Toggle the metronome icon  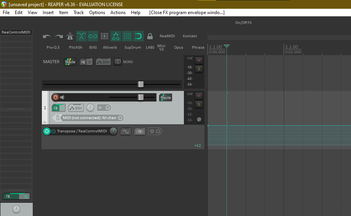pyautogui.click(x=70, y=36)
